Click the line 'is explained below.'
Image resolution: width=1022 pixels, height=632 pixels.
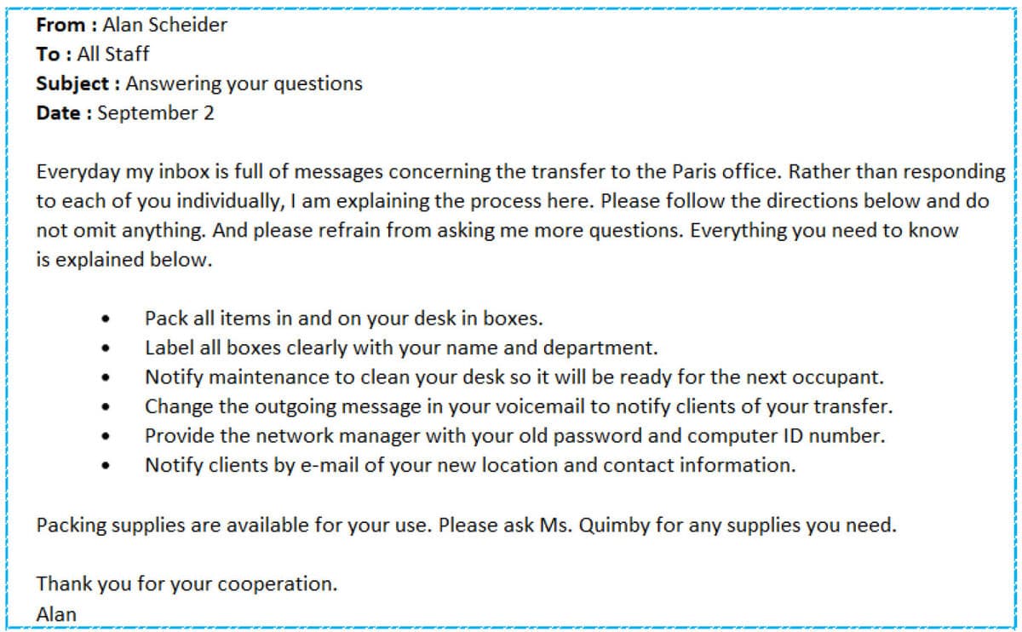point(123,261)
